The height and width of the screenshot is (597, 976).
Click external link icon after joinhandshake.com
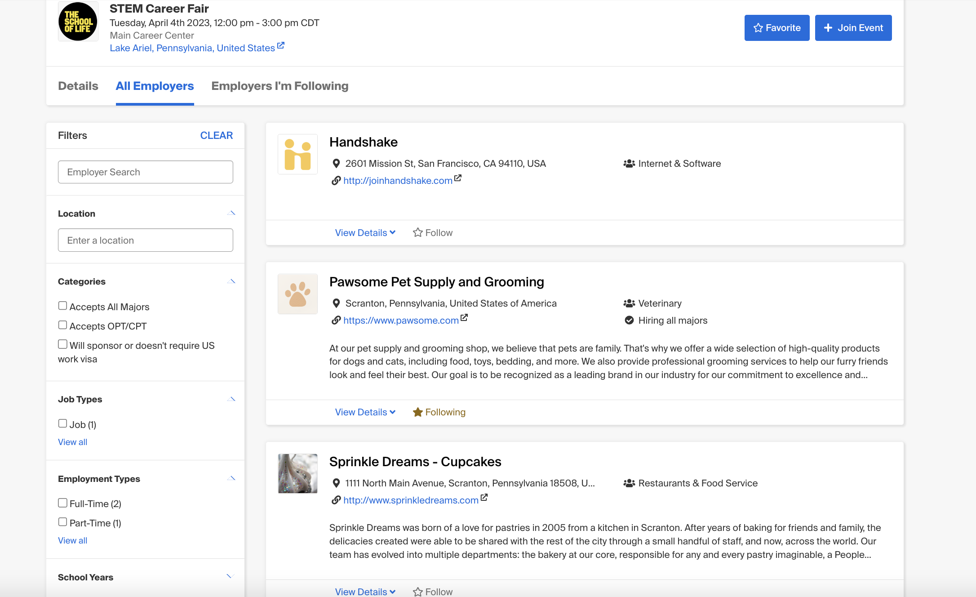tap(458, 178)
